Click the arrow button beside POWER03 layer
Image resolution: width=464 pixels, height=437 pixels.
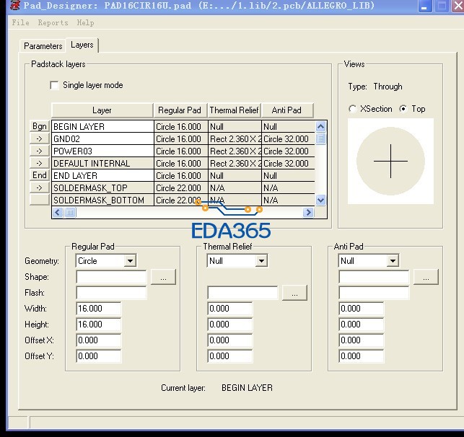pos(40,151)
